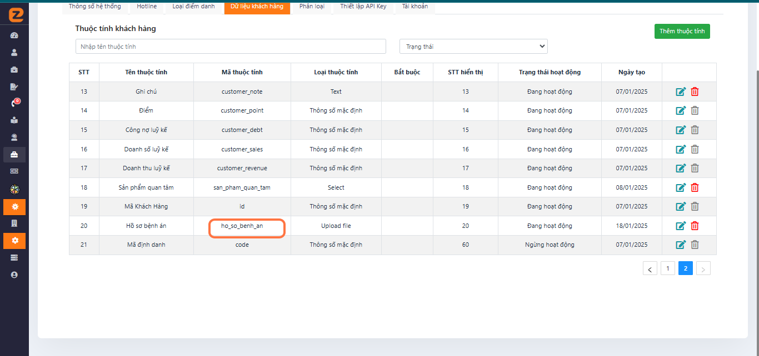Open the Thiết lập API Key tab

coord(363,7)
